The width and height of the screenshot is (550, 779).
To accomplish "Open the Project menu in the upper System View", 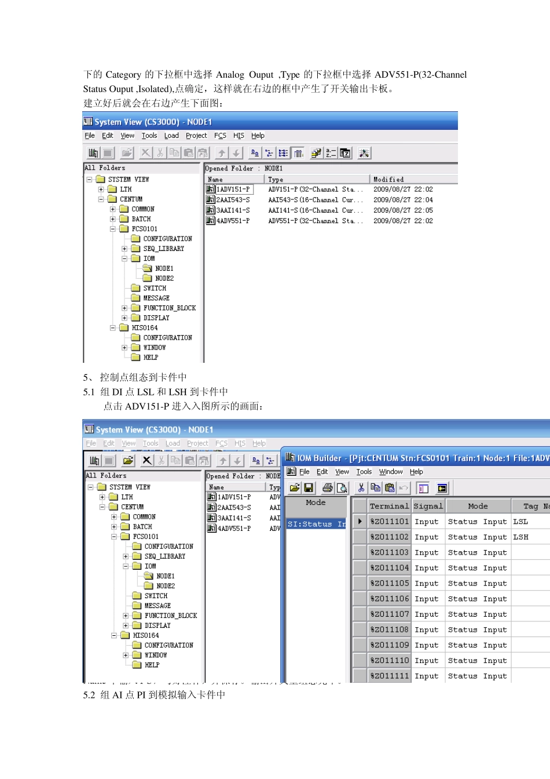I will (196, 136).
